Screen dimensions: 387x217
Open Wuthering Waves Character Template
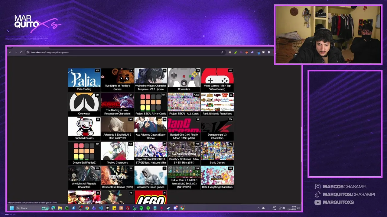[151, 80]
